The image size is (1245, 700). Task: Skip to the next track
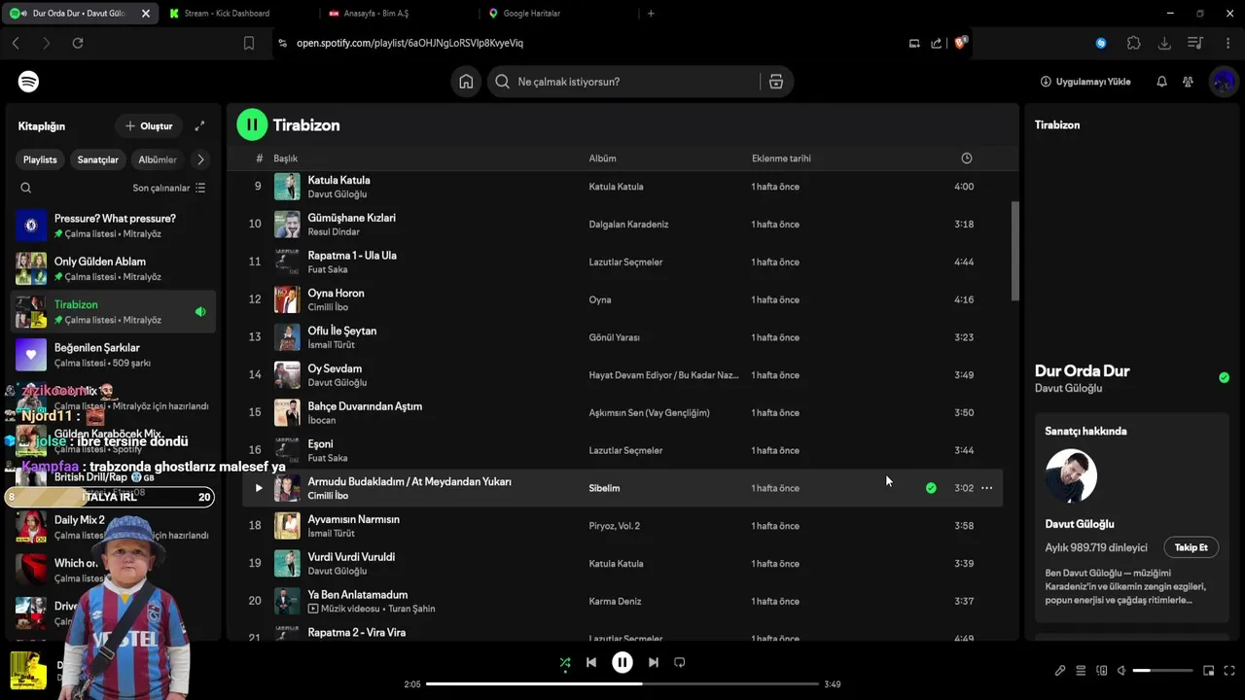pyautogui.click(x=654, y=662)
